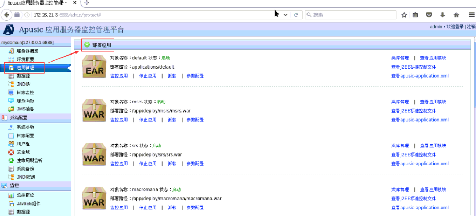Open 查看J2EE标准控制文件 for msrs
Image resolution: width=476 pixels, height=216 pixels.
pyautogui.click(x=414, y=111)
